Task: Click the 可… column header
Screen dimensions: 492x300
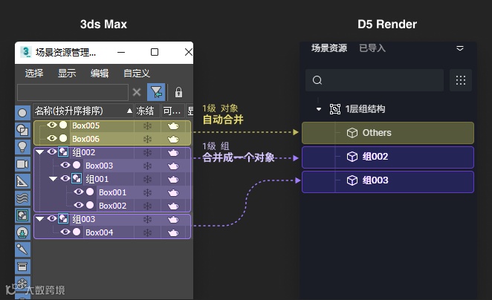Action: pyautogui.click(x=173, y=111)
